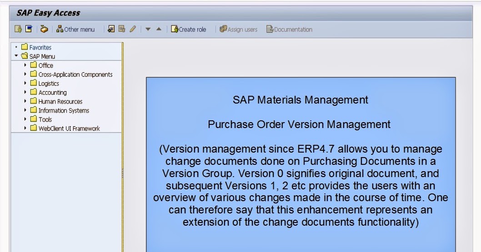Click the User menu icon in toolbar
The width and height of the screenshot is (481, 252).
coord(18,29)
